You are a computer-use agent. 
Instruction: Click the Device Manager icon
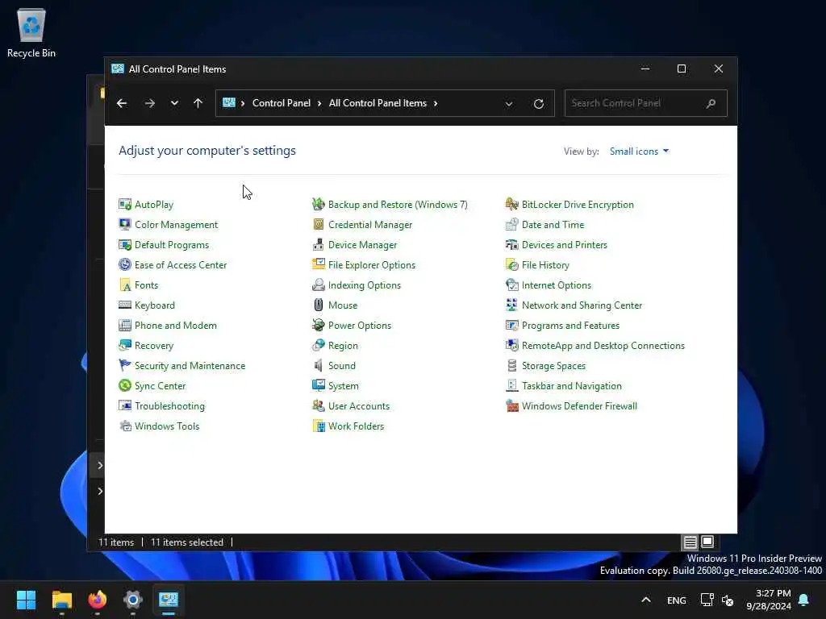point(318,245)
